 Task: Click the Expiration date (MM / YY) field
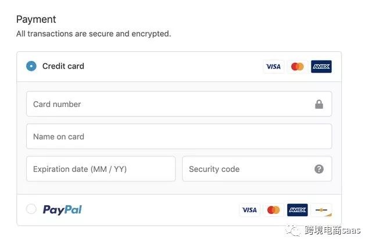coord(101,169)
